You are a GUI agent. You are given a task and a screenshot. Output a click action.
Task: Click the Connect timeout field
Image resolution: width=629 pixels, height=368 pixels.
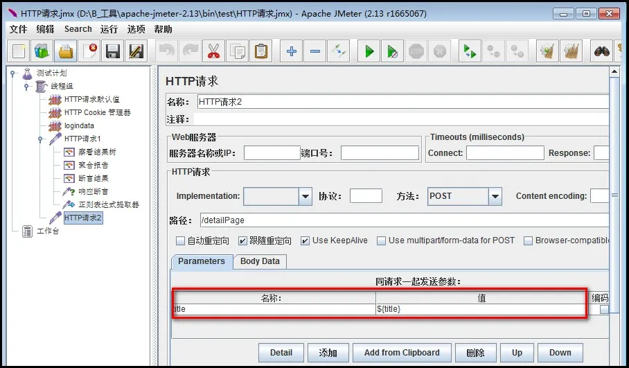(x=505, y=153)
